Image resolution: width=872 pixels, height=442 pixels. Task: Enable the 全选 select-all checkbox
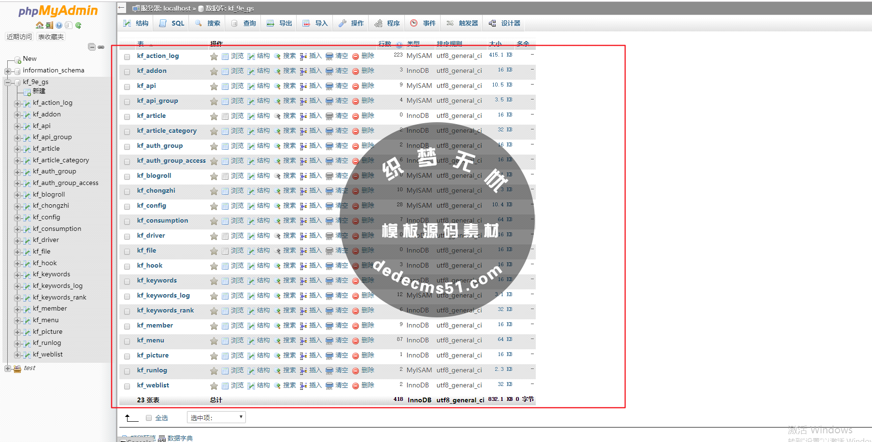(148, 417)
